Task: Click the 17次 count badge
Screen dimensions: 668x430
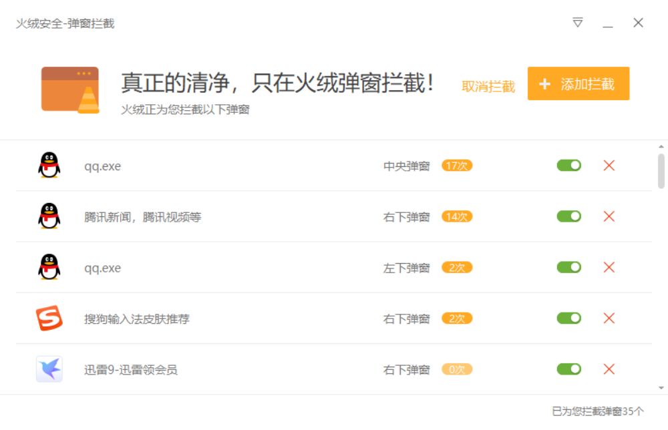Action: [x=457, y=166]
